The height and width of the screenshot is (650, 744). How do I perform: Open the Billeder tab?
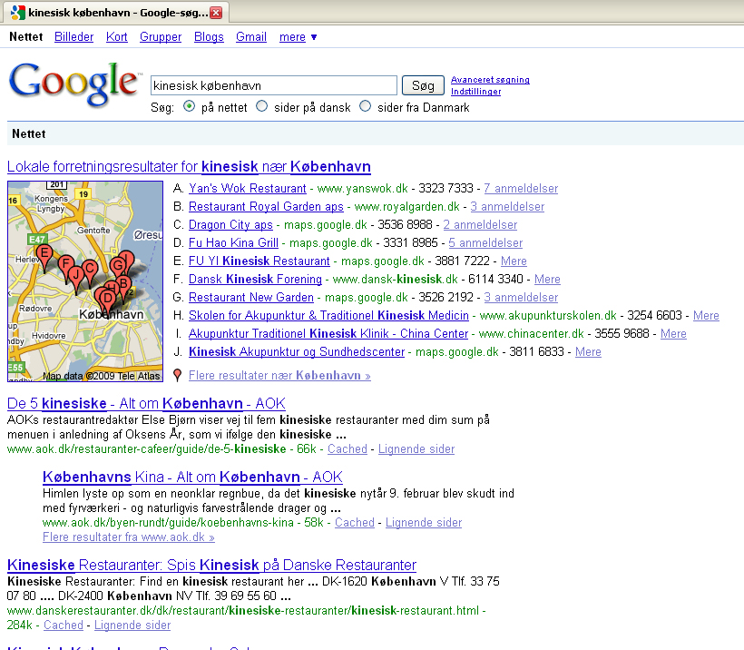(x=74, y=37)
